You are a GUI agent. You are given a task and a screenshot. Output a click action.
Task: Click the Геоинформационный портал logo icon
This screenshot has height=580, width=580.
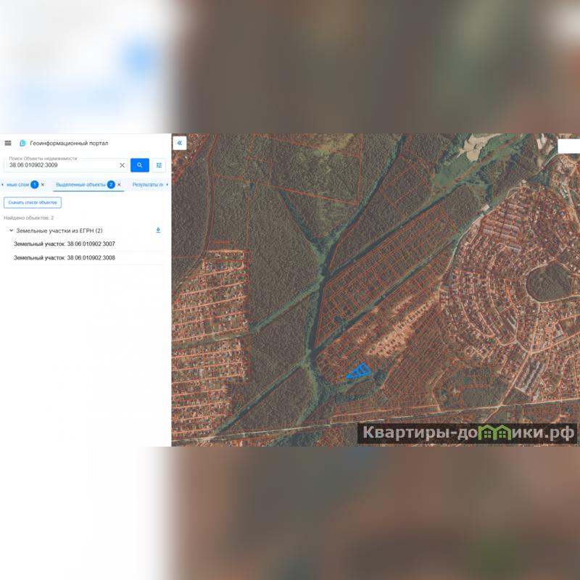point(22,143)
